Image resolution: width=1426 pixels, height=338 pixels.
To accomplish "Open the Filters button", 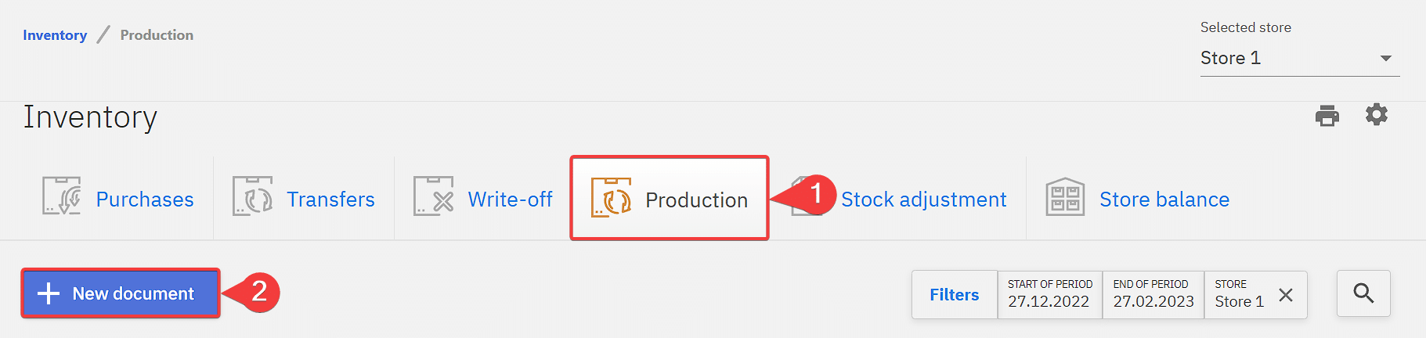I will (x=954, y=295).
